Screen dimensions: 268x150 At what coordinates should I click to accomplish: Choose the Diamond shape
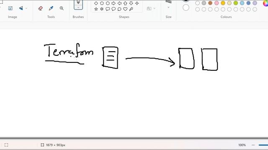(96, 3)
